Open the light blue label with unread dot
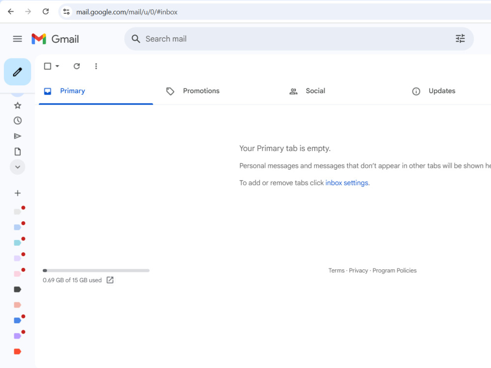This screenshot has height=368, width=491. click(x=18, y=227)
